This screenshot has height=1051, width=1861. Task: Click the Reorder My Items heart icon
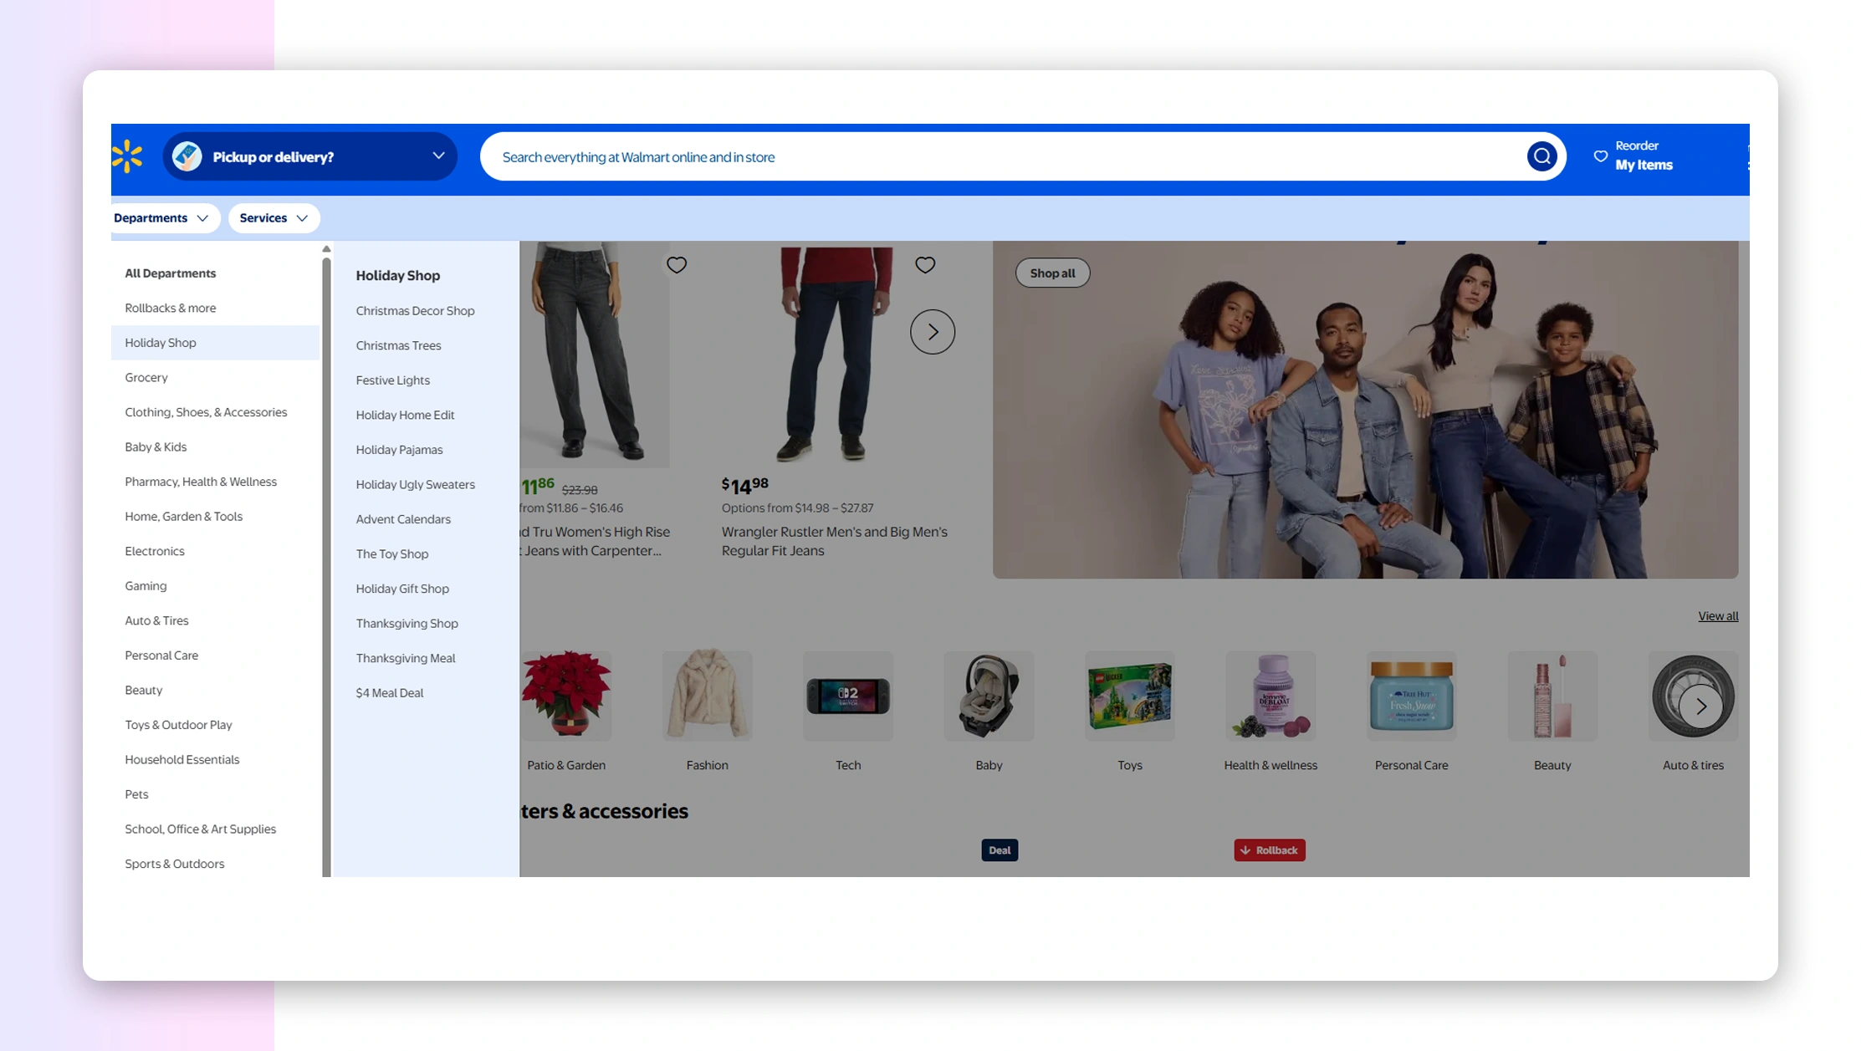1600,156
